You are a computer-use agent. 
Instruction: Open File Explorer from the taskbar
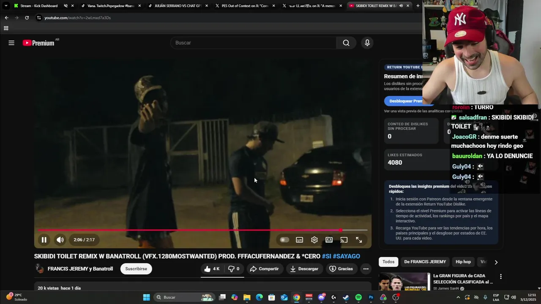tap(247, 297)
